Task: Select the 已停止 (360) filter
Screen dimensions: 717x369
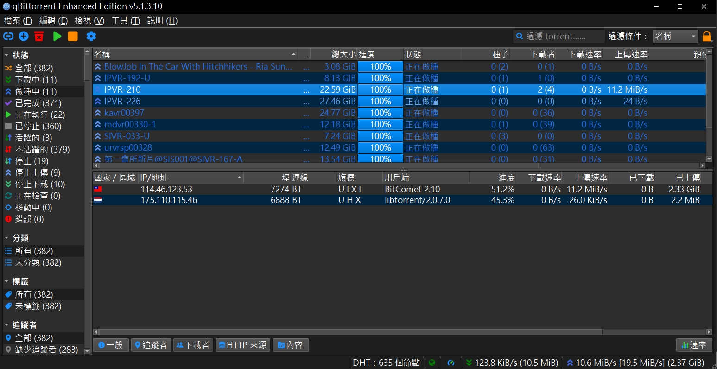Action: [44, 126]
